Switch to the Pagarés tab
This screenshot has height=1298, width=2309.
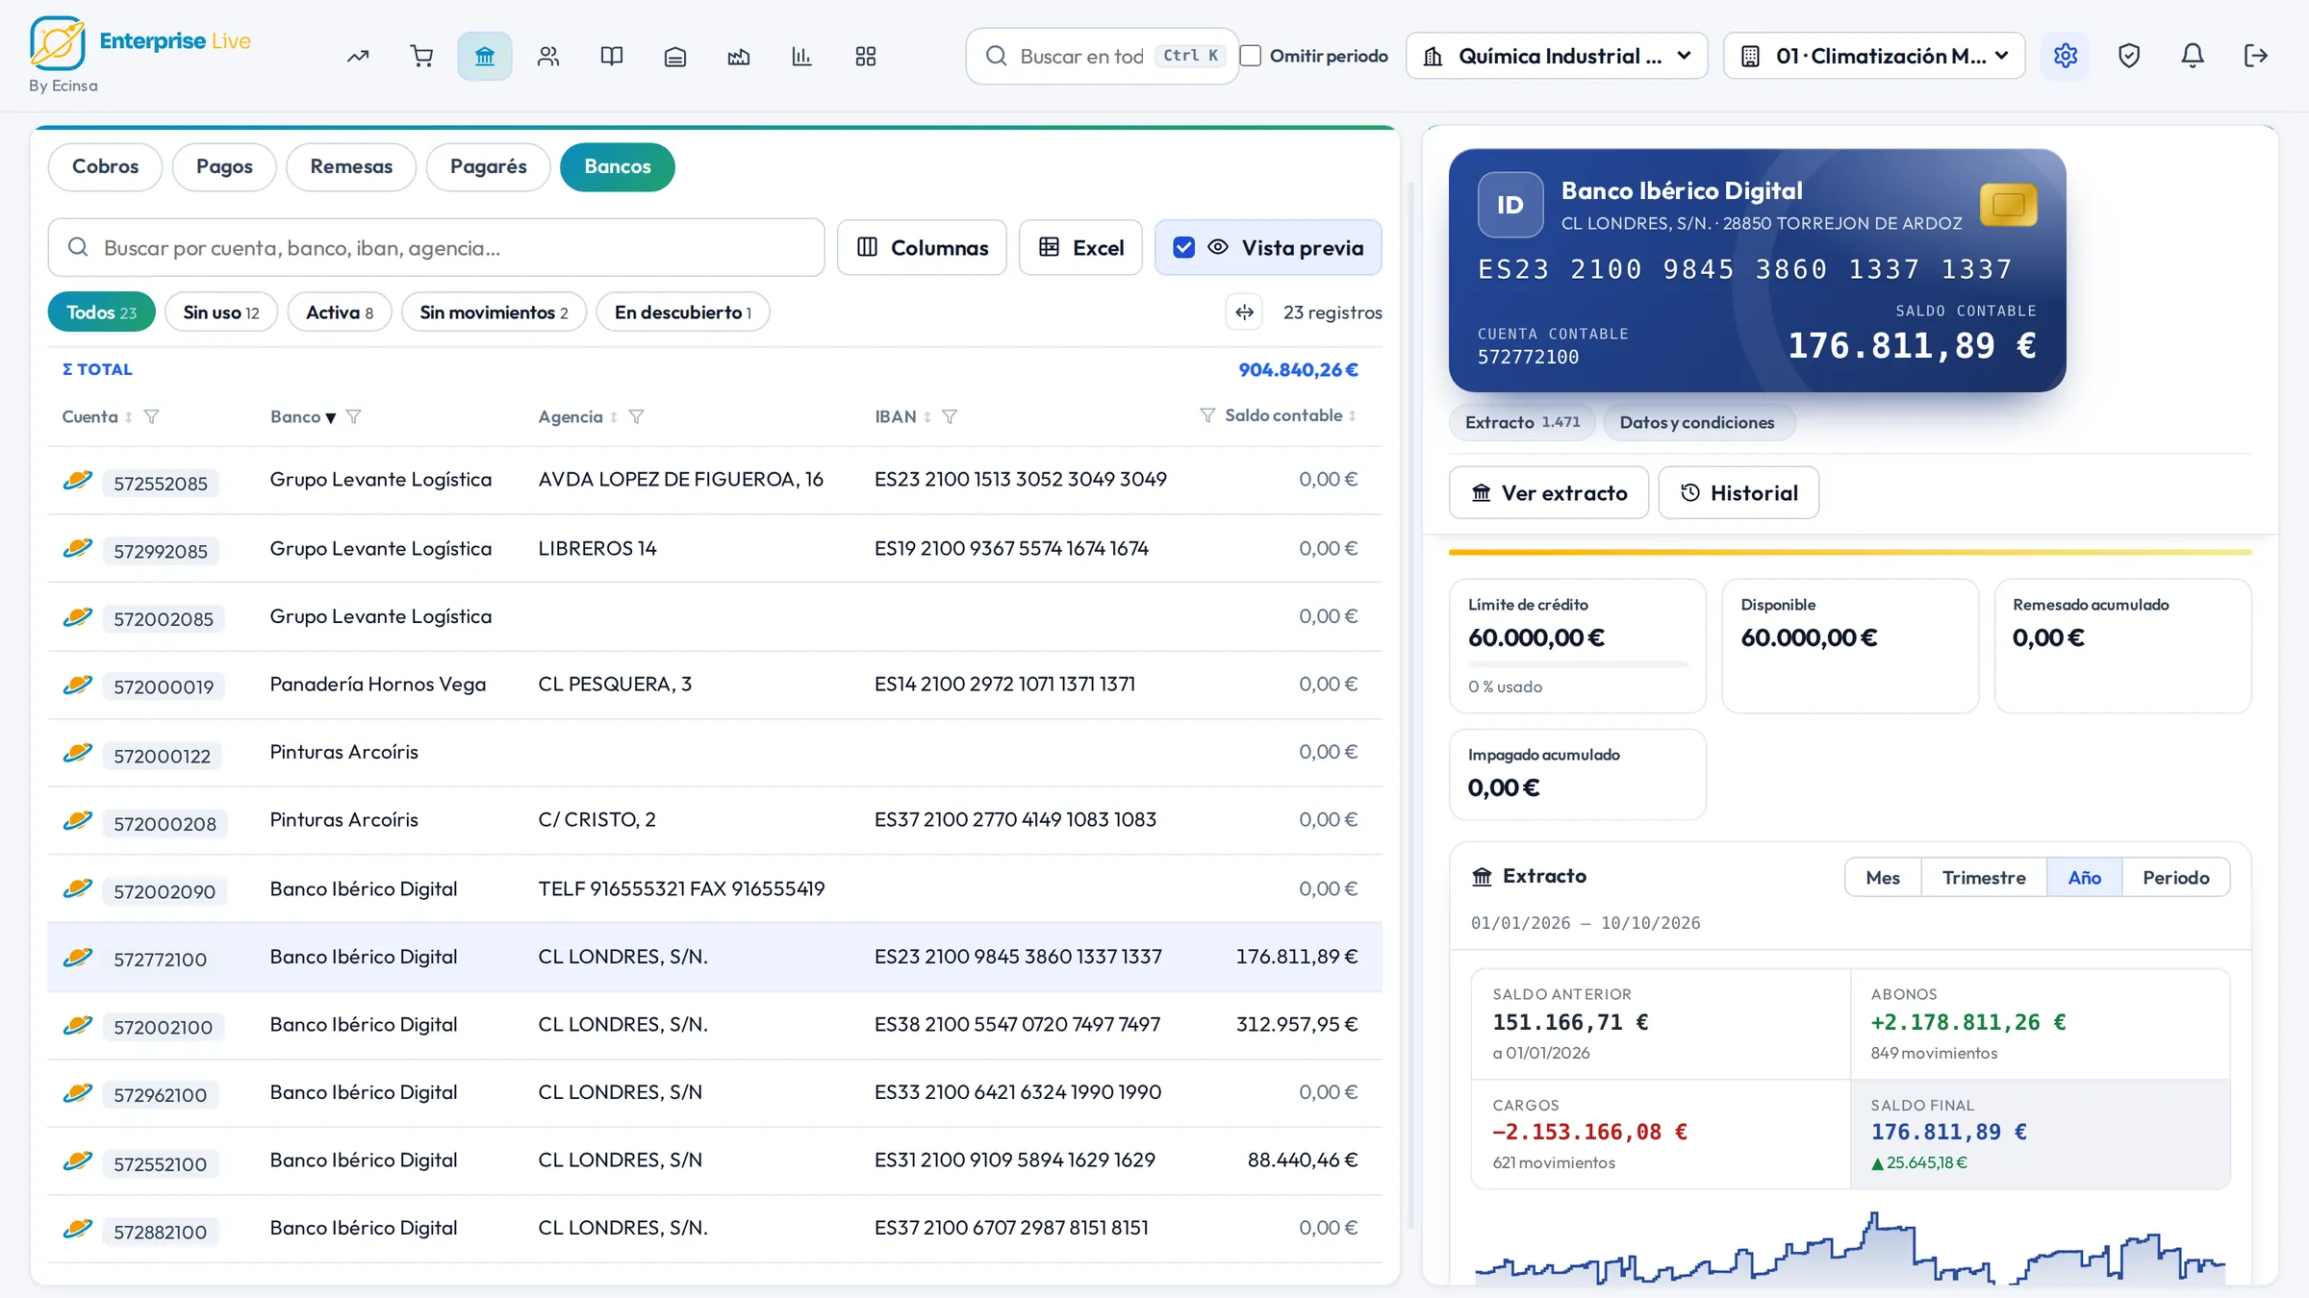coord(488,166)
